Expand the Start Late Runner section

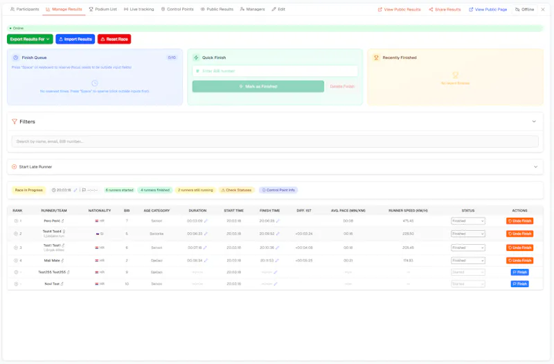tap(275, 166)
